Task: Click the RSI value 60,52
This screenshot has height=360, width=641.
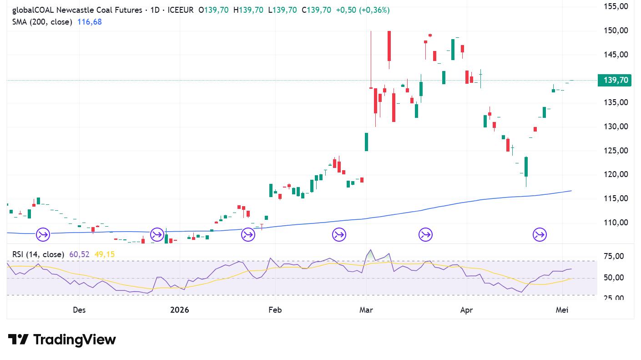Action: [79, 254]
